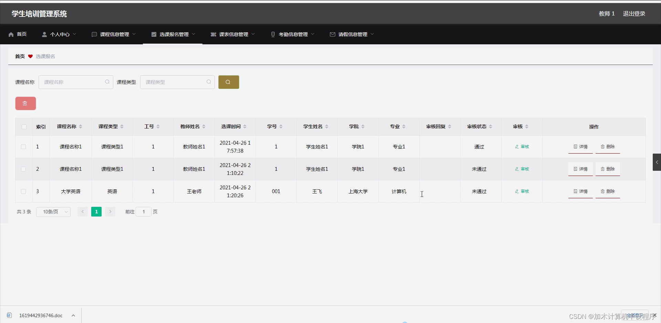Image resolution: width=661 pixels, height=323 pixels.
Task: Click the envelope icon beside 请假信息管理
Action: pyautogui.click(x=332, y=34)
